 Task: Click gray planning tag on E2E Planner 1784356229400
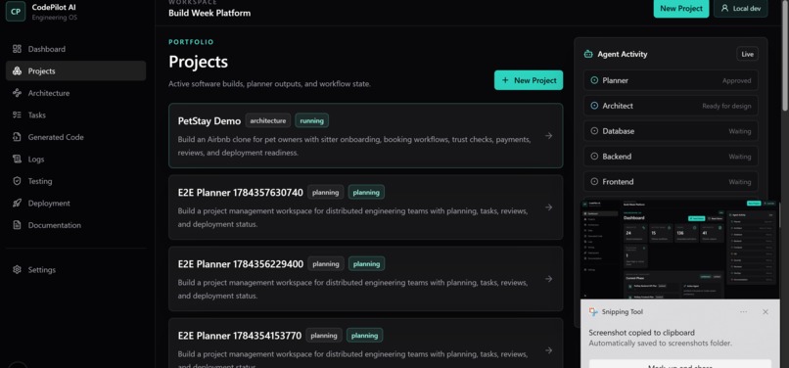click(326, 263)
